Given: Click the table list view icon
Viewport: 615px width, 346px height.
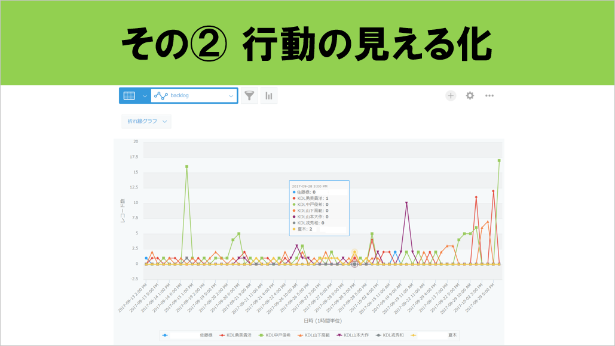Looking at the screenshot, I should [129, 95].
